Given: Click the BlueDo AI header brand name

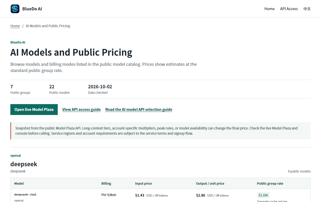Looking at the screenshot, I should tap(32, 9).
